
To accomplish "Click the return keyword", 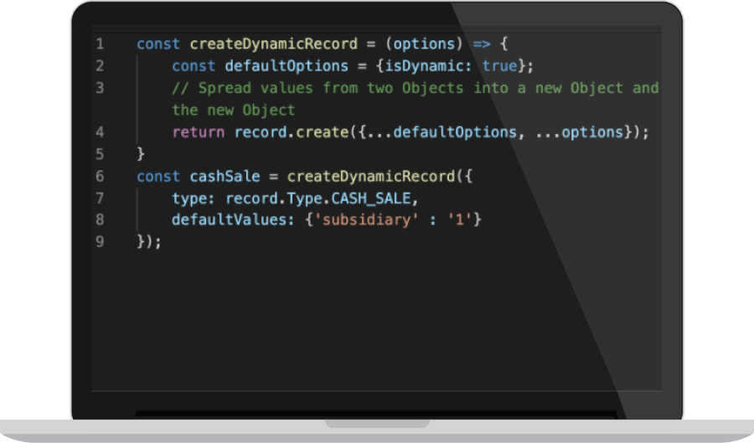I will (199, 132).
